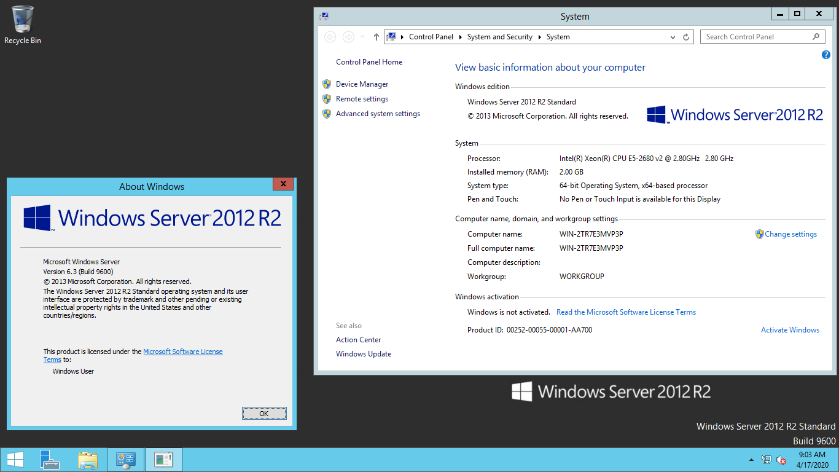
Task: Click the shield icon beside Remote settings
Action: [327, 99]
